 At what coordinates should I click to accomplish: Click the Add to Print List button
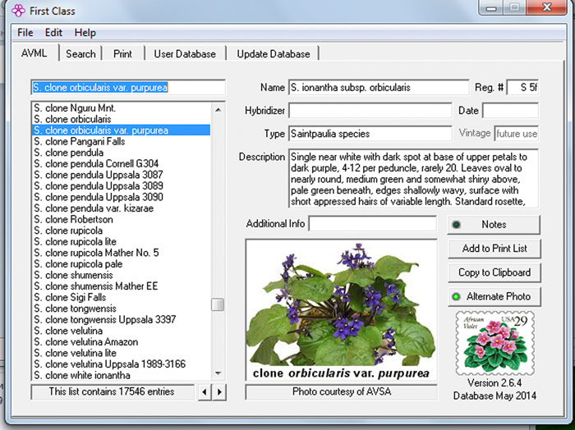494,249
